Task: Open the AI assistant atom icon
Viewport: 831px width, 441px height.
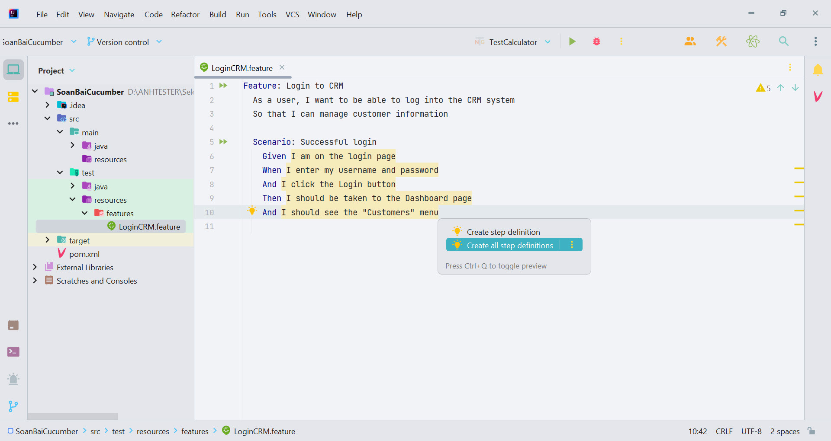Action: point(753,42)
